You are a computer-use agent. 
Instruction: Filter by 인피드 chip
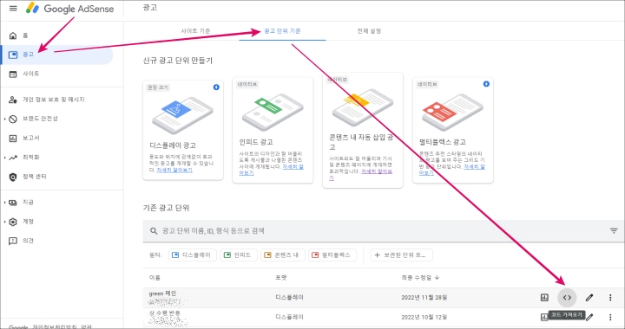coord(239,255)
